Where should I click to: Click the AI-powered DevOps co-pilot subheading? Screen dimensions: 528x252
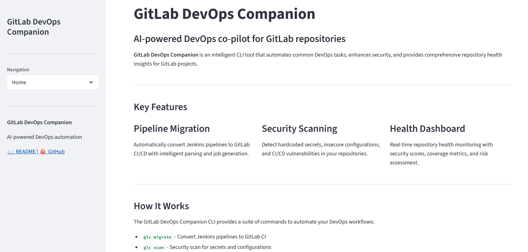tap(240, 39)
